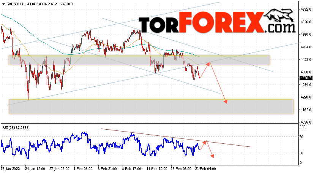Click the brown RSI descending trendline
This screenshot has height=173, width=314.
[x=176, y=138]
